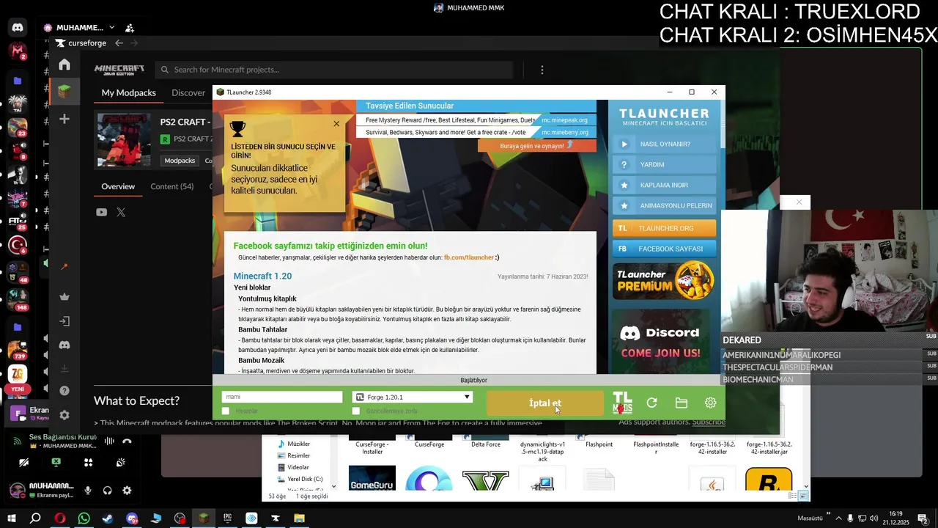Click the TLauncher refresh icon

651,403
